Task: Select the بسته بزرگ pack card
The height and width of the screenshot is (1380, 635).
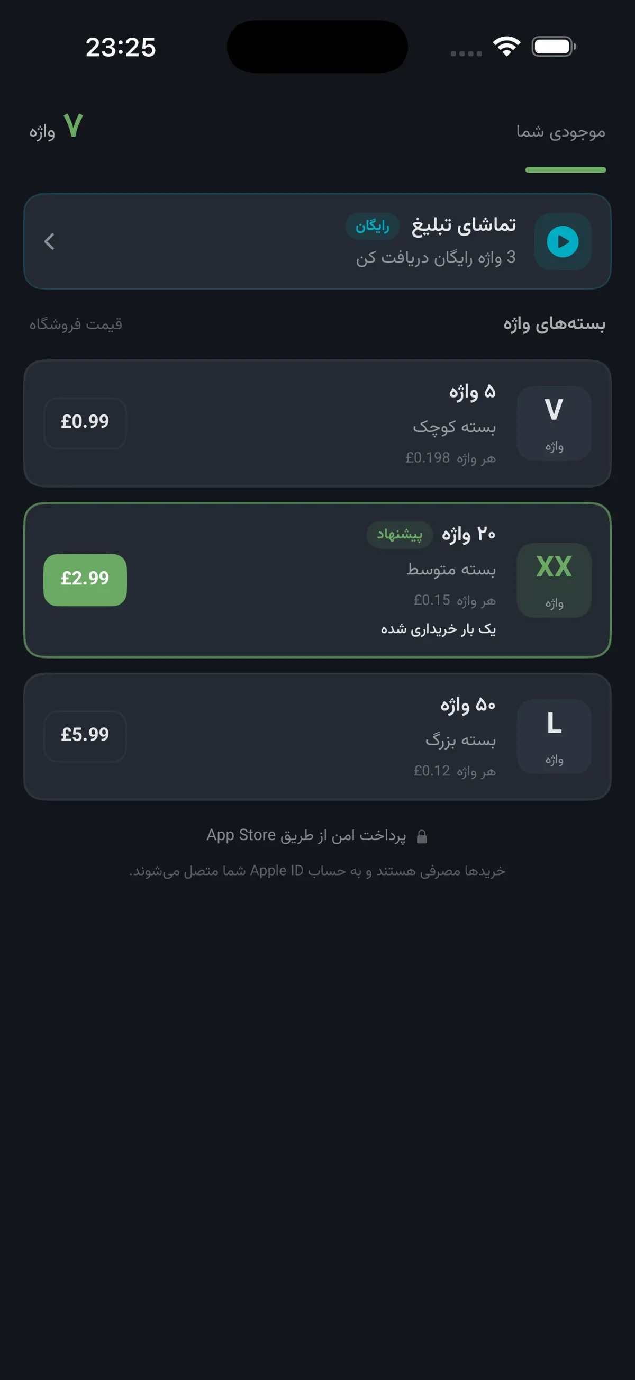Action: pos(317,736)
